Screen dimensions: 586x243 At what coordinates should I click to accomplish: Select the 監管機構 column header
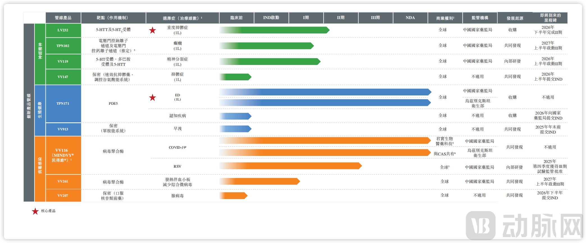coord(480,18)
